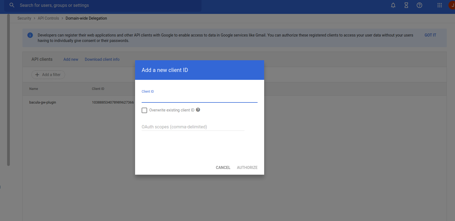Click the Client ID column header

(98, 89)
